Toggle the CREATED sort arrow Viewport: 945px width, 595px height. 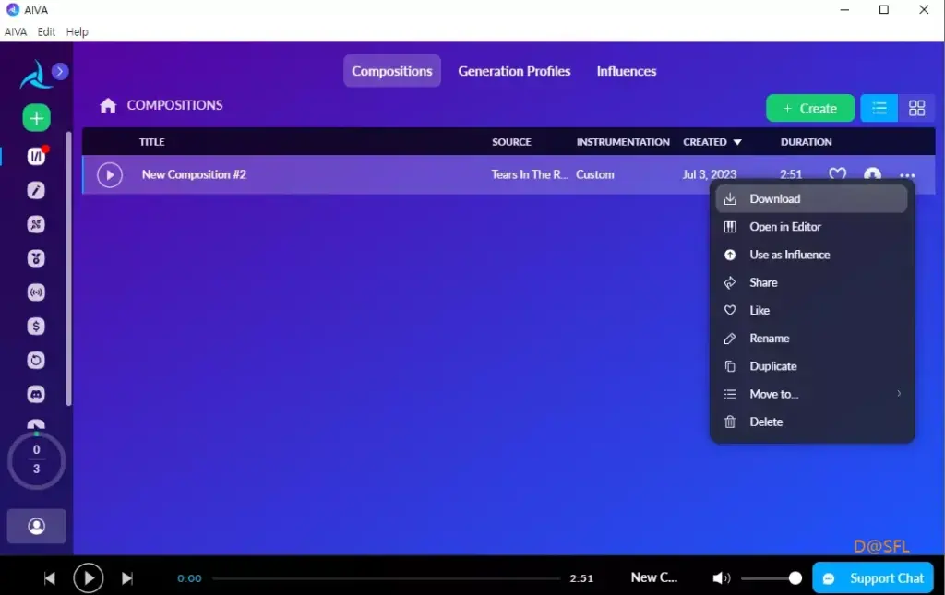(x=737, y=142)
